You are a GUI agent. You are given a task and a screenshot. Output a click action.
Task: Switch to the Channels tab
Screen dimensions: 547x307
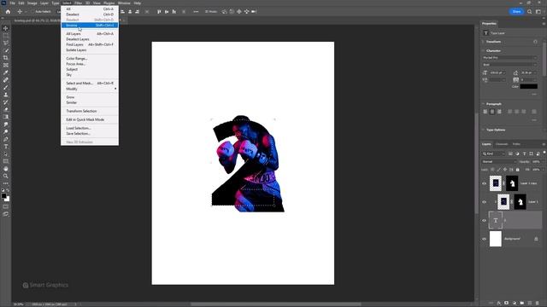(x=502, y=144)
